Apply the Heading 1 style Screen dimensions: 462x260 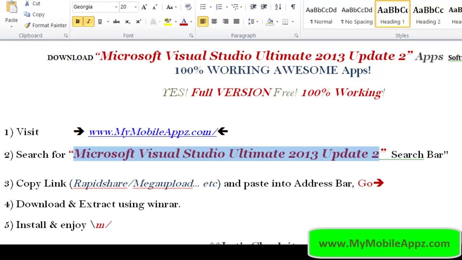click(392, 14)
